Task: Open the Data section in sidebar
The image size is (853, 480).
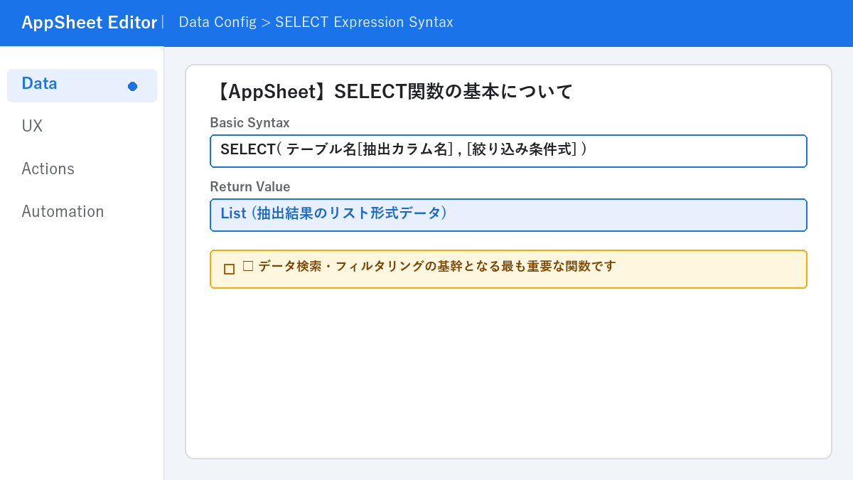Action: 82,85
